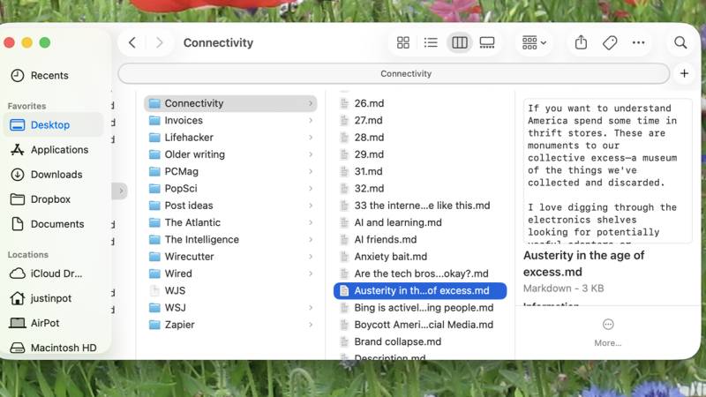Expand the Zapier folder chevron
This screenshot has width=706, height=397.
[x=311, y=325]
